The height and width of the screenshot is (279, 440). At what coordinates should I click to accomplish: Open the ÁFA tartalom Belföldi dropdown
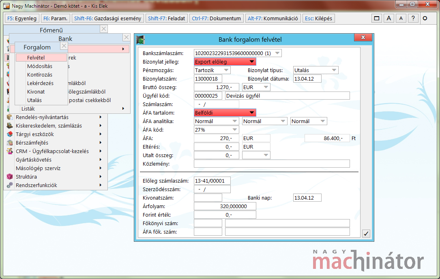click(x=252, y=113)
